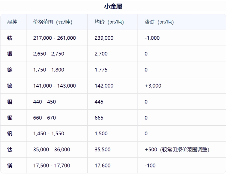The image size is (226, 174).
Task: Select the 镁 change value -100
Action: [150, 166]
